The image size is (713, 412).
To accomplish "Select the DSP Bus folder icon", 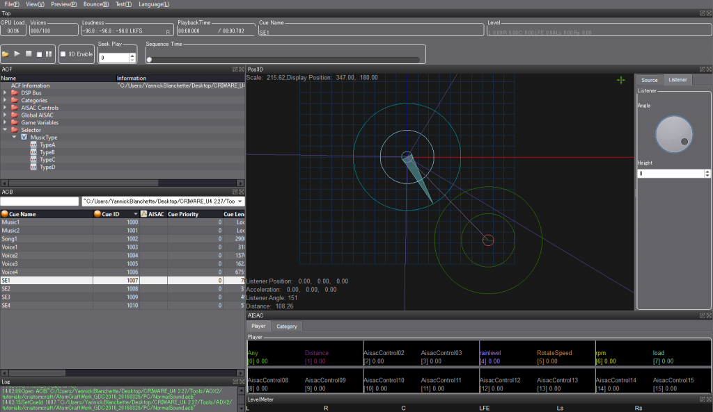I will tap(15, 93).
